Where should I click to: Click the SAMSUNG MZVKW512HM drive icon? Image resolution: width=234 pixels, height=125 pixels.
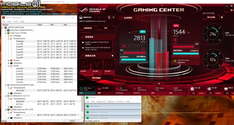(x=8, y=85)
